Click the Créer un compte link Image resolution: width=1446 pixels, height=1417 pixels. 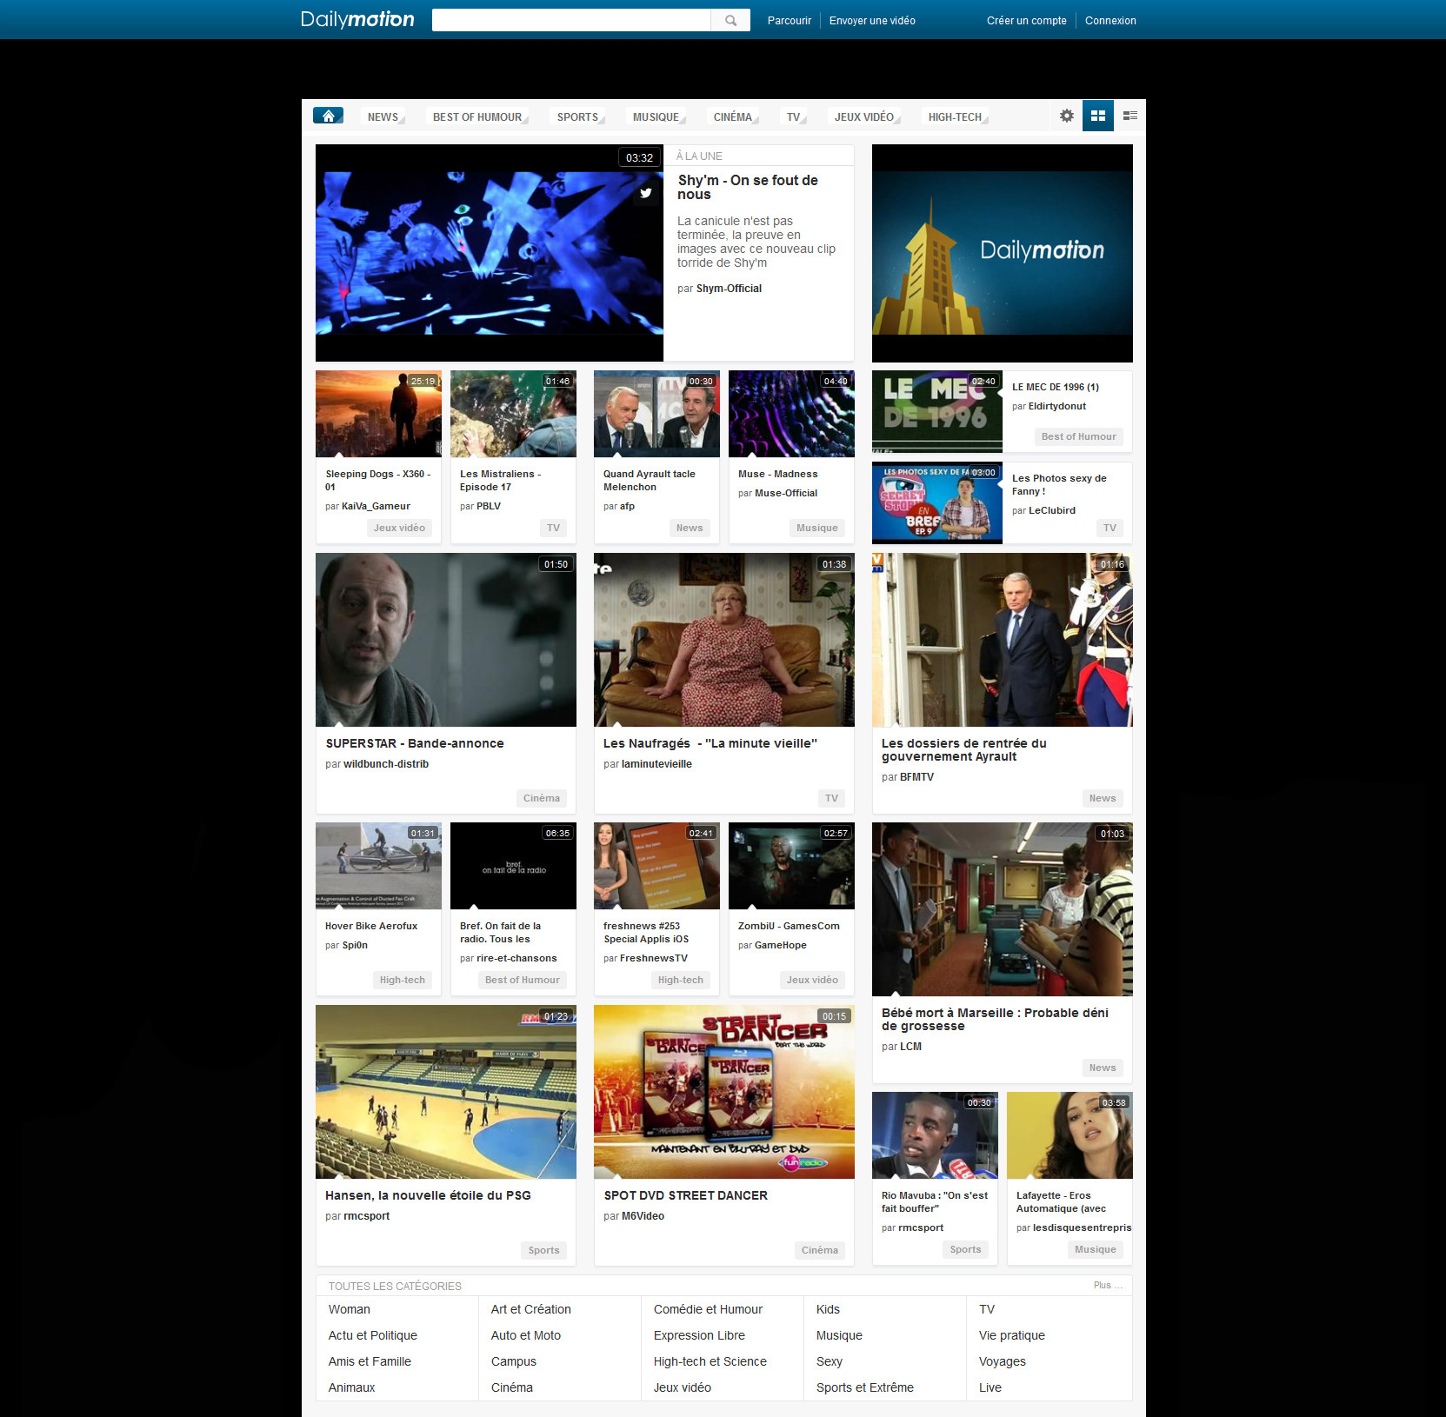tap(1026, 20)
